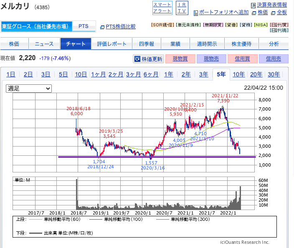This screenshot has height=248, width=294.
Task: Select the 20年 chart period
Action: [256, 74]
